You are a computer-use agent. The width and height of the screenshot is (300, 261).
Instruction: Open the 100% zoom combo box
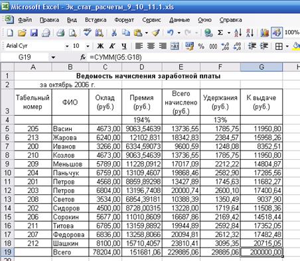[x=292, y=33]
